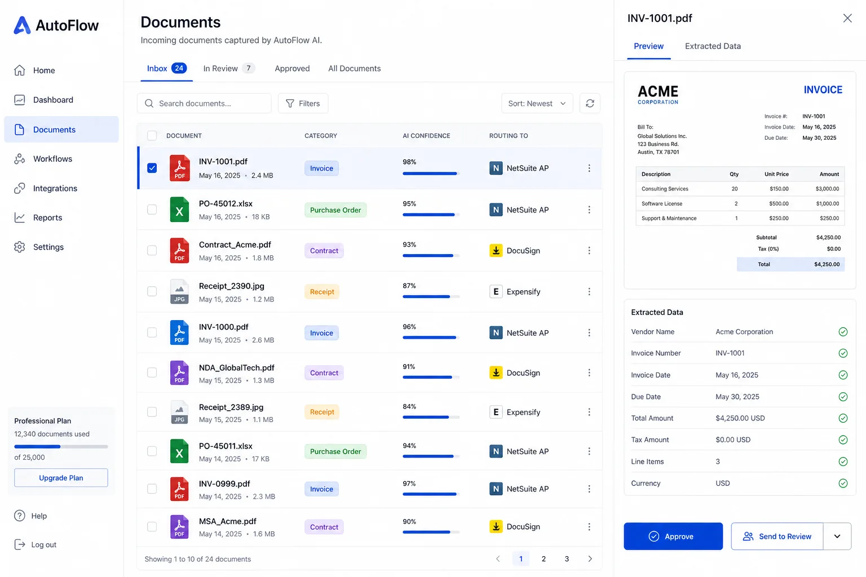Click the Approve button

coord(673,536)
